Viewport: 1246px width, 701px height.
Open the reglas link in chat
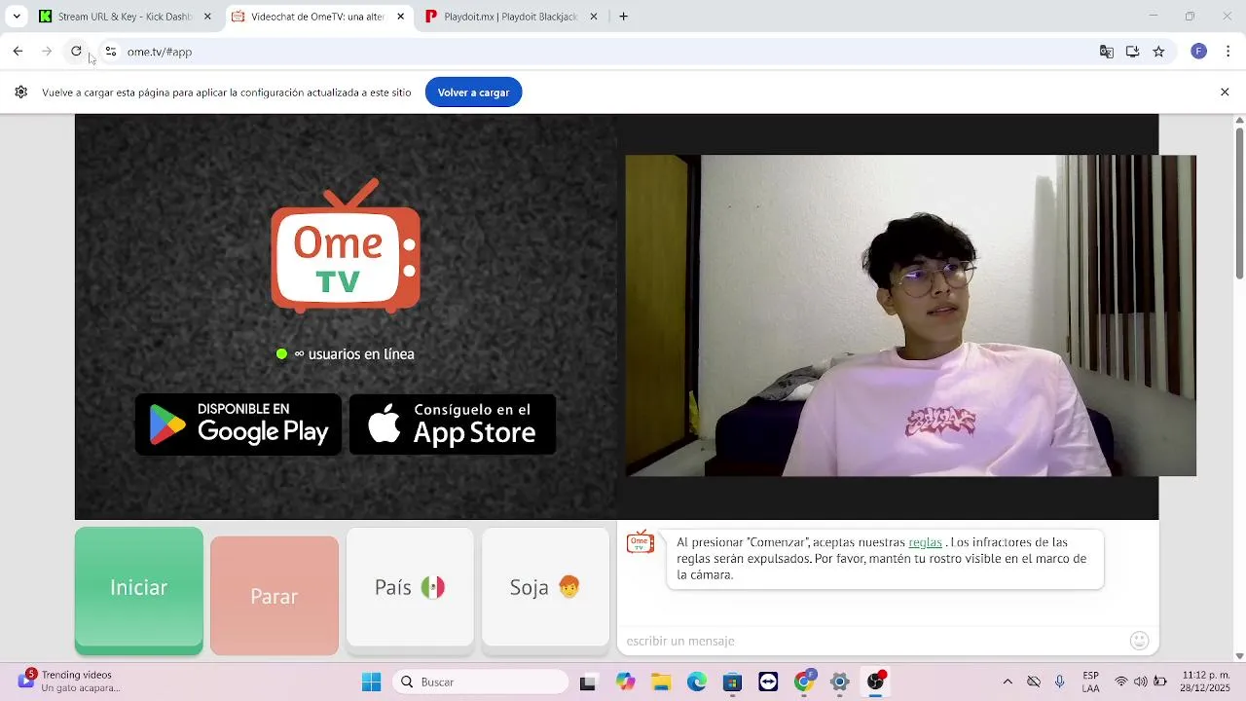(925, 542)
